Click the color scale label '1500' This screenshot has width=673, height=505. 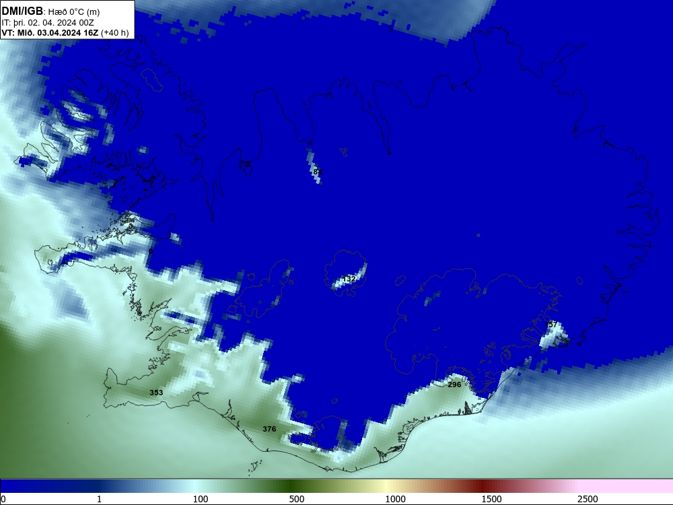click(491, 499)
